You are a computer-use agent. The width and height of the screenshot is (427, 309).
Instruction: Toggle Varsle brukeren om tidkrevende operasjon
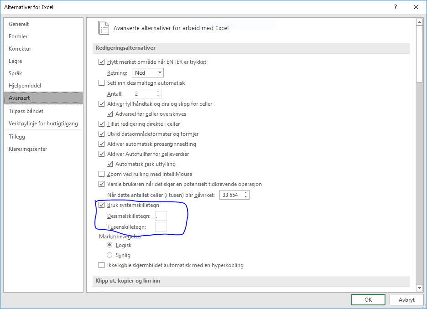(x=101, y=184)
